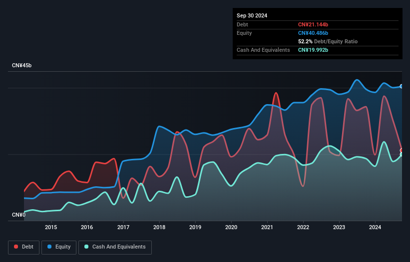Click the 2015 x-axis label
The image size is (410, 262).
pos(51,227)
